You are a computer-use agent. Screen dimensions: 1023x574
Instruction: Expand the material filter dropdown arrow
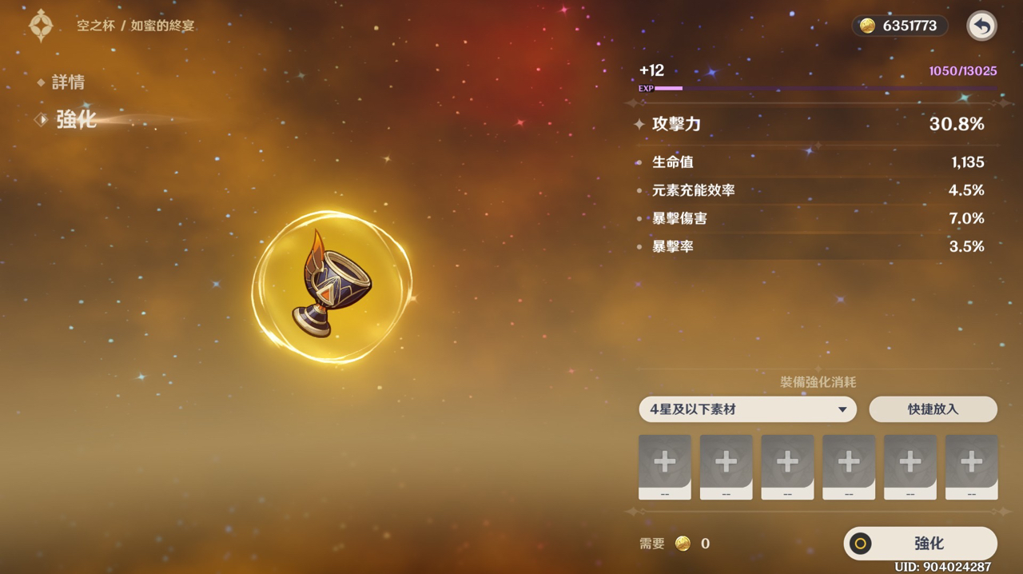(x=842, y=410)
